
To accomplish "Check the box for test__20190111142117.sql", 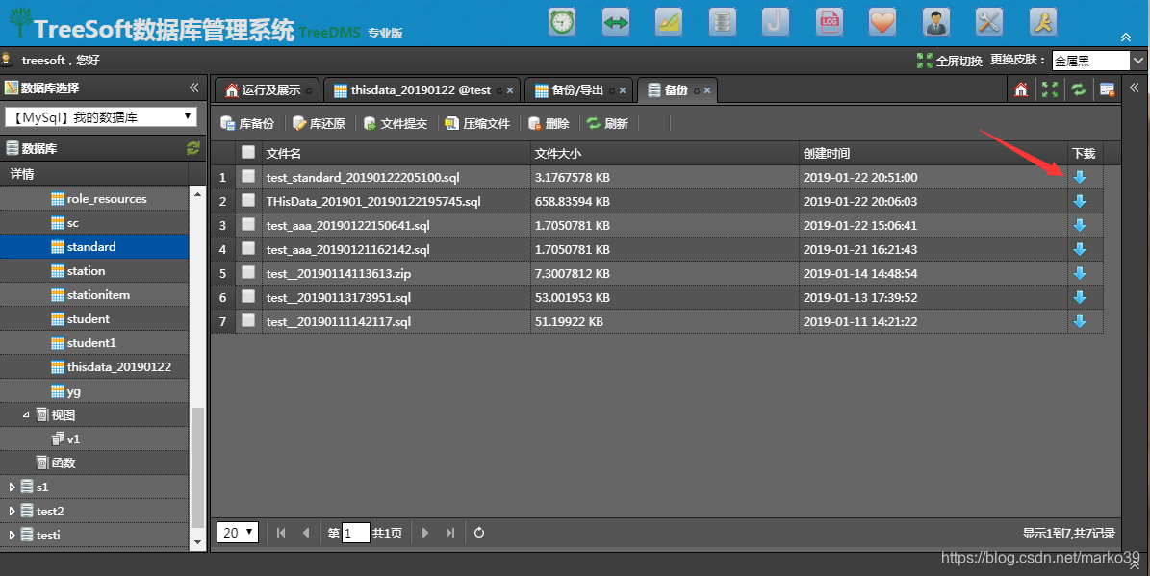I will (x=248, y=320).
